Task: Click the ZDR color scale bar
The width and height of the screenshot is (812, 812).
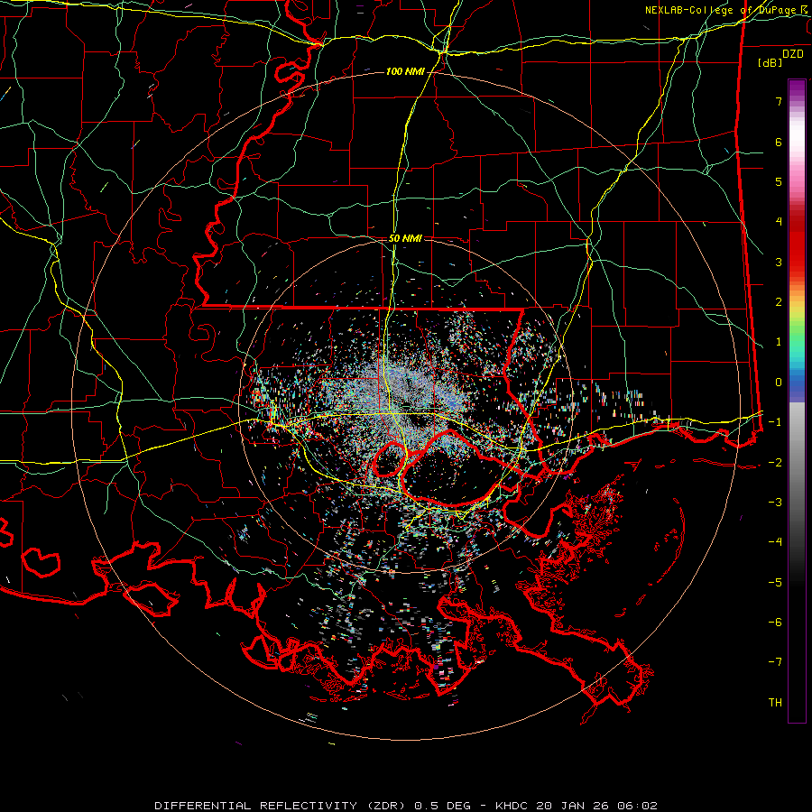Action: click(x=797, y=401)
